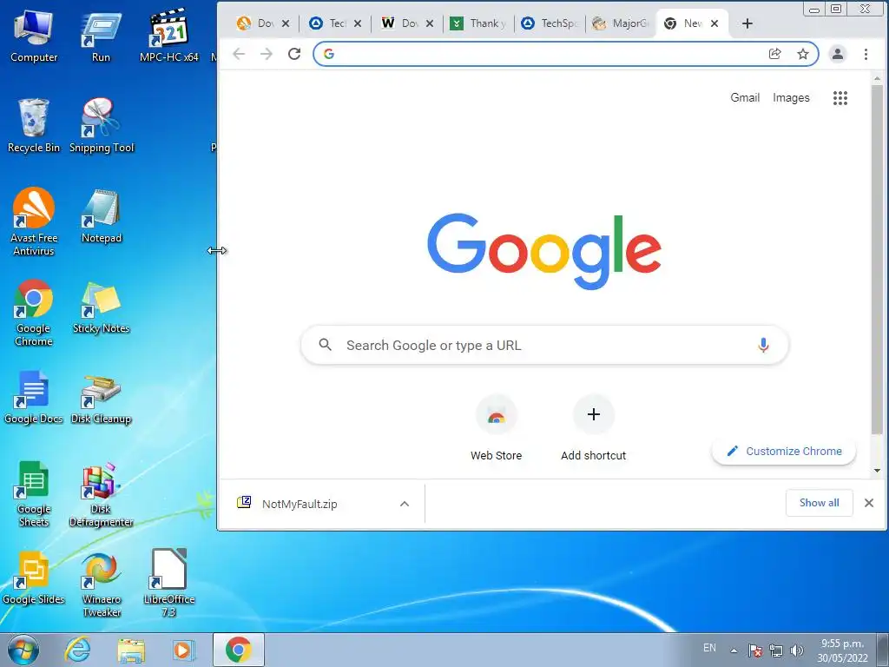The width and height of the screenshot is (889, 667).
Task: Select the Run desktop shortcut
Action: 101,36
